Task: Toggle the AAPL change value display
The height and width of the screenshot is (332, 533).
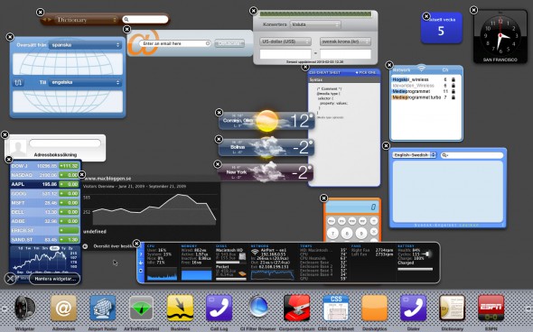Action: click(69, 184)
